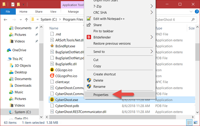The image size is (200, 126).
Task: Switch to Large icons view icon
Action: click(195, 123)
